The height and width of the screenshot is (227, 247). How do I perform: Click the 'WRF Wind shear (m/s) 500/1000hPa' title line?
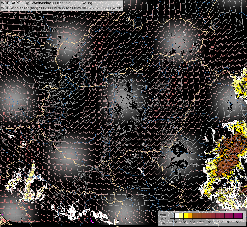[x=62, y=8]
